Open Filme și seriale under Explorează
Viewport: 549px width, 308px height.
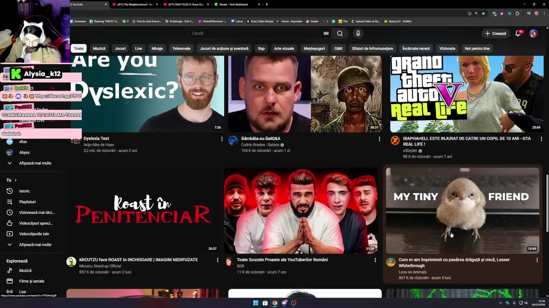click(32, 281)
